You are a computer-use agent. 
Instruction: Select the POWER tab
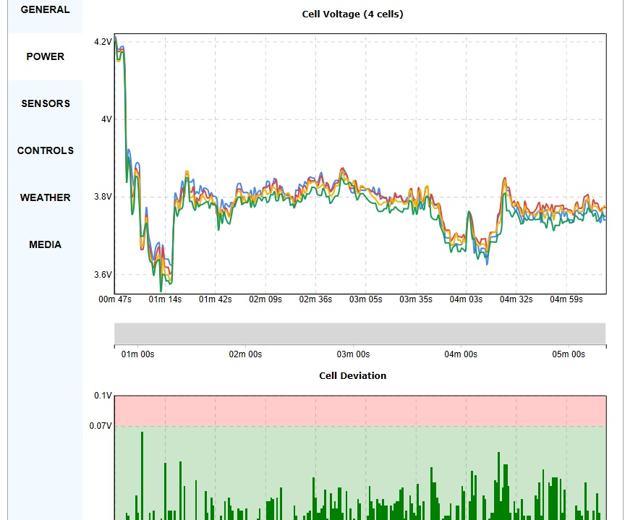click(45, 56)
